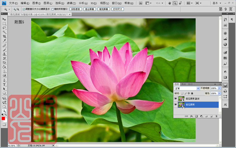Viewport: 236px width, 148px height.
Task: Select the Rectangular Marquee tool
Action: [4, 24]
